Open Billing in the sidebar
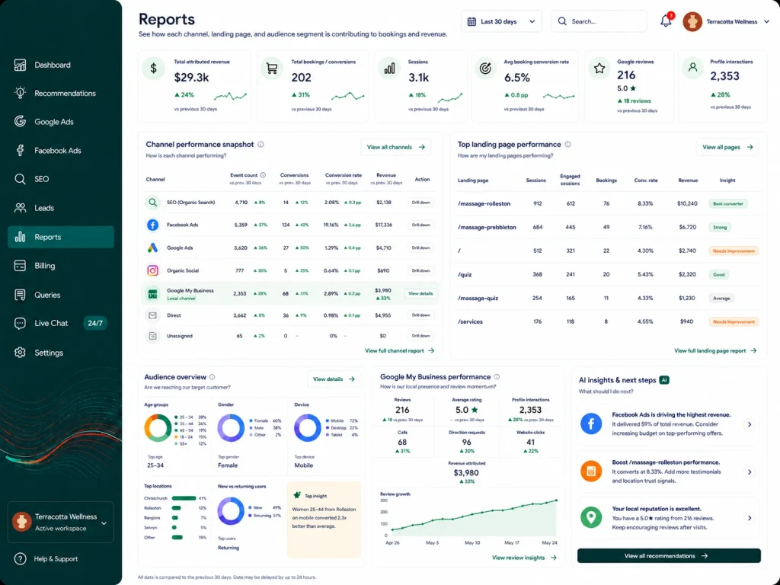This screenshot has height=585, width=780. [x=61, y=266]
